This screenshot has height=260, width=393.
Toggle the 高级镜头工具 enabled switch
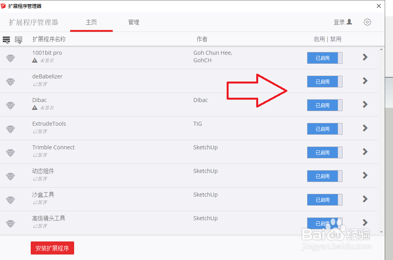tap(324, 223)
